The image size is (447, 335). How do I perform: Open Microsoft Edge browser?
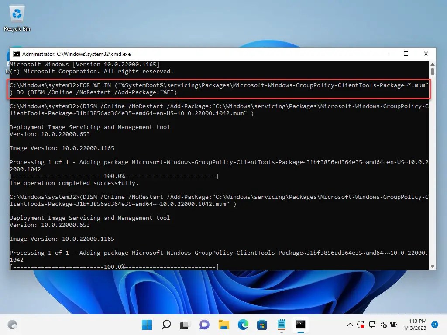tap(244, 325)
